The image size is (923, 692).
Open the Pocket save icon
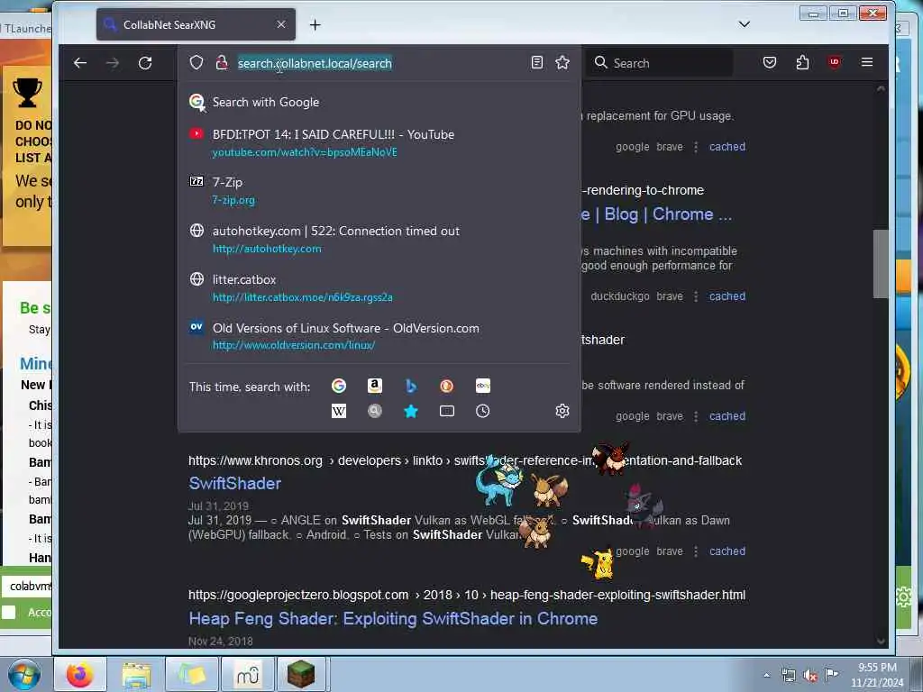(770, 62)
